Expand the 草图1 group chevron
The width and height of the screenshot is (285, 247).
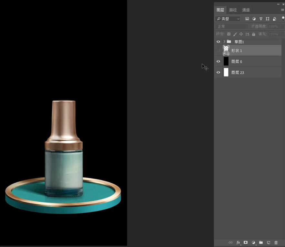point(224,42)
